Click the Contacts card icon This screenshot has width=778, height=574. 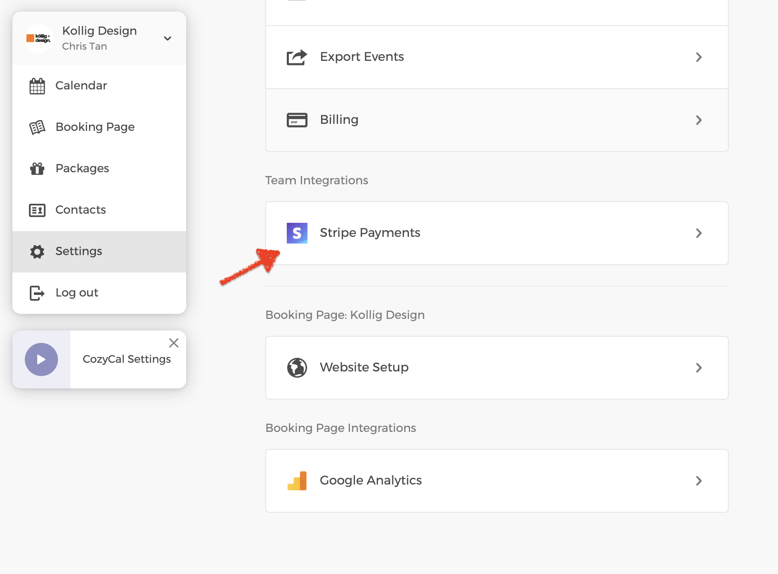click(x=37, y=210)
